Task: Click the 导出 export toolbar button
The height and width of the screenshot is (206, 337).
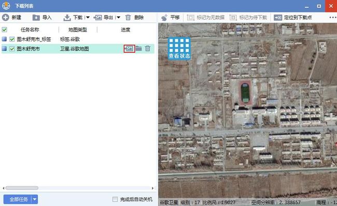Action: coord(103,18)
